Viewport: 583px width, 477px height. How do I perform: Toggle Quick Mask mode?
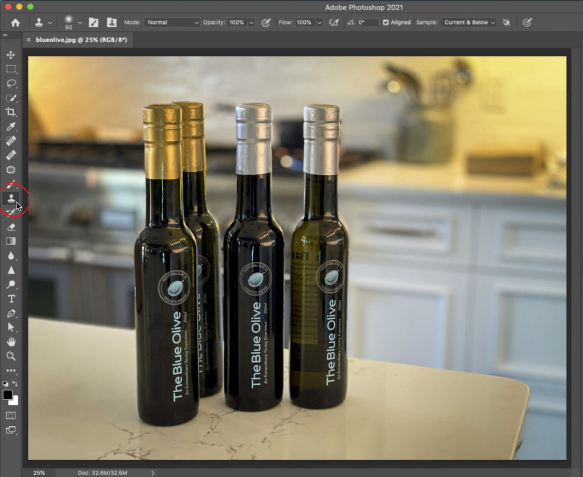pyautogui.click(x=11, y=416)
